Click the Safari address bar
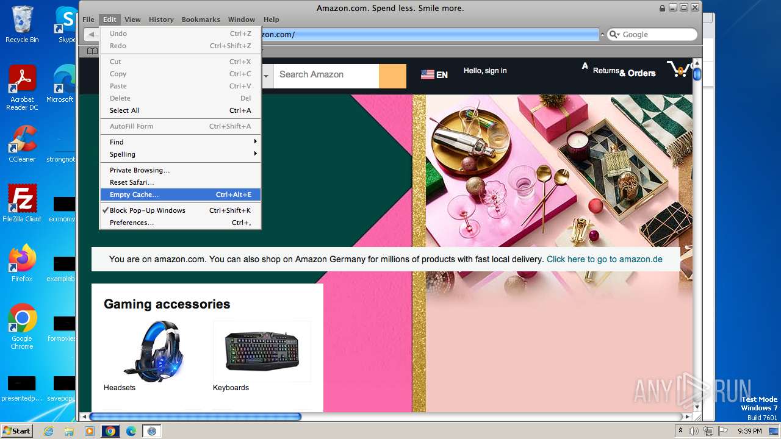Screen dimensions: 781x439 point(430,35)
